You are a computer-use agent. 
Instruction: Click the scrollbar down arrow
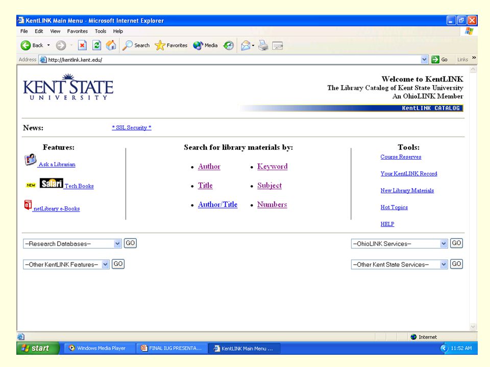click(473, 327)
